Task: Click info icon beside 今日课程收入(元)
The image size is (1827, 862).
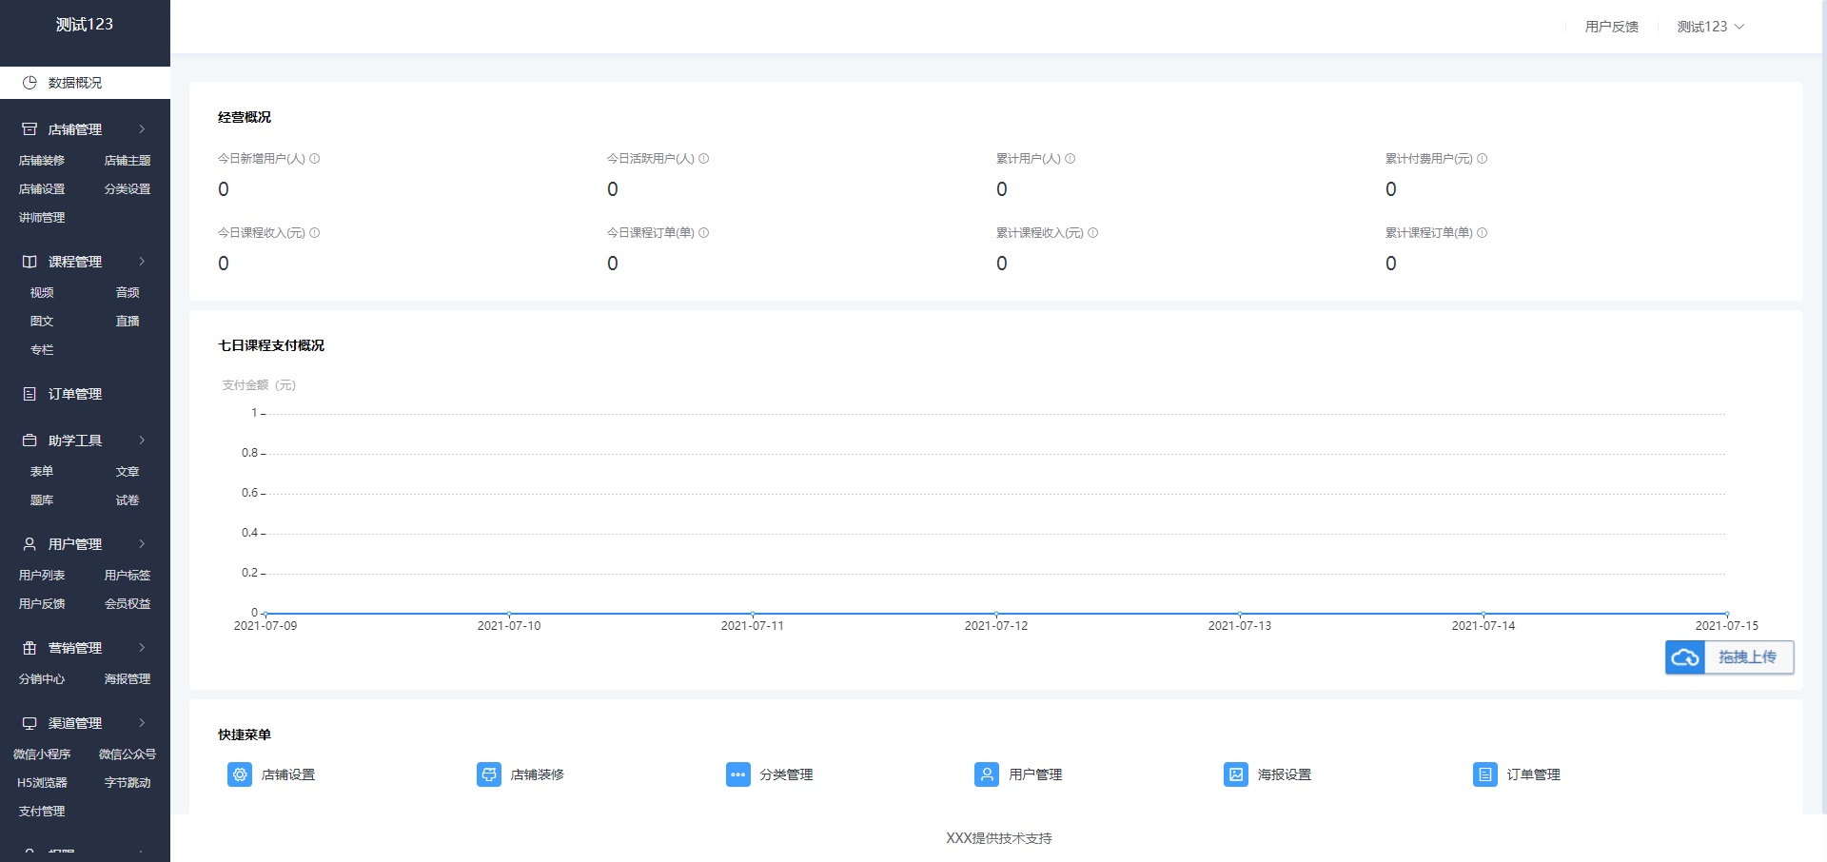Action: (315, 233)
